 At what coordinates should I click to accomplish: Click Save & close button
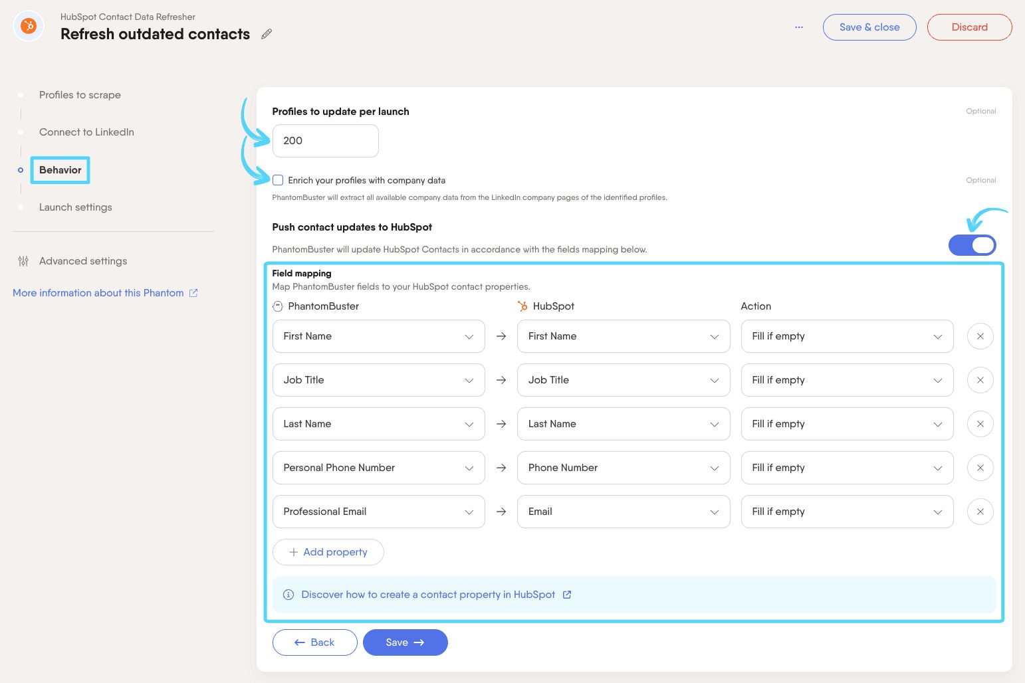(x=869, y=27)
